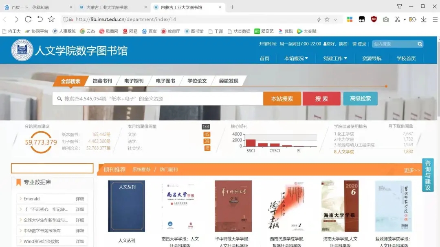This screenshot has height=247, width=440.
Task: Switch to the 电子期刊 search tab
Action: point(134,81)
